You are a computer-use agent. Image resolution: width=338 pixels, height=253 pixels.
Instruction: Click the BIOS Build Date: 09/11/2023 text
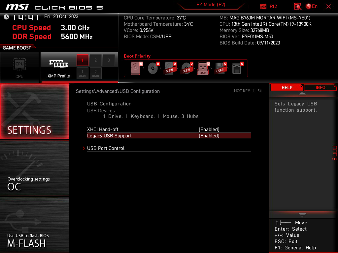[250, 43]
